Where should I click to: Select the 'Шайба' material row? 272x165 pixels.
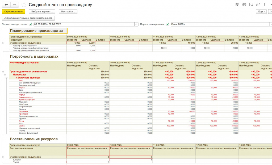[38, 126]
